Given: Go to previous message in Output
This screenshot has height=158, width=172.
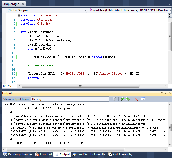Looking at the screenshot, I should [x=122, y=99].
